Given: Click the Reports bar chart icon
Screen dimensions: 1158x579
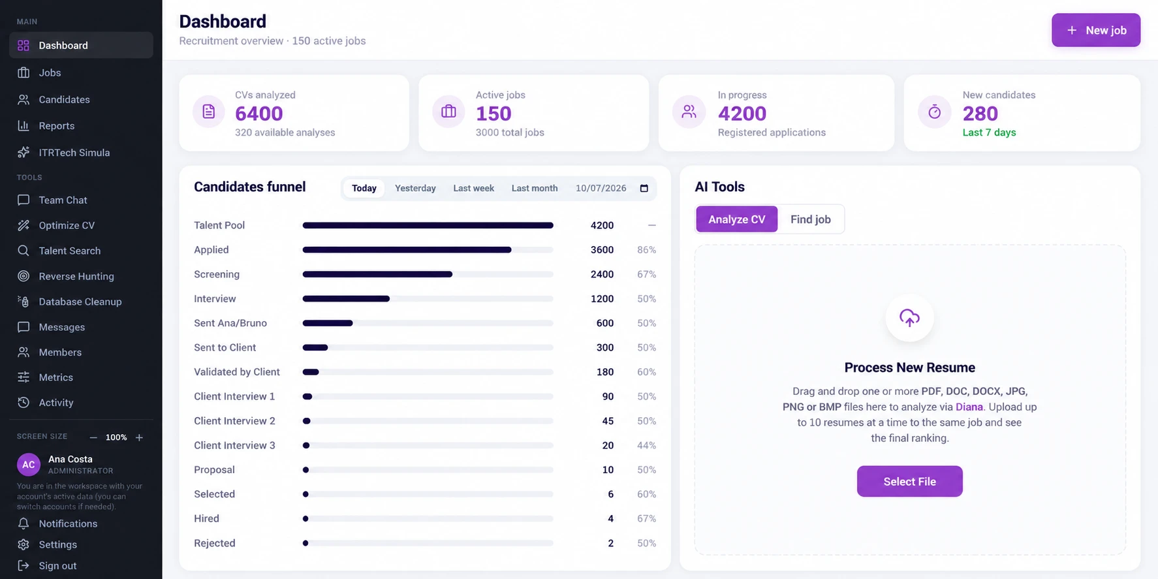Looking at the screenshot, I should pos(23,126).
